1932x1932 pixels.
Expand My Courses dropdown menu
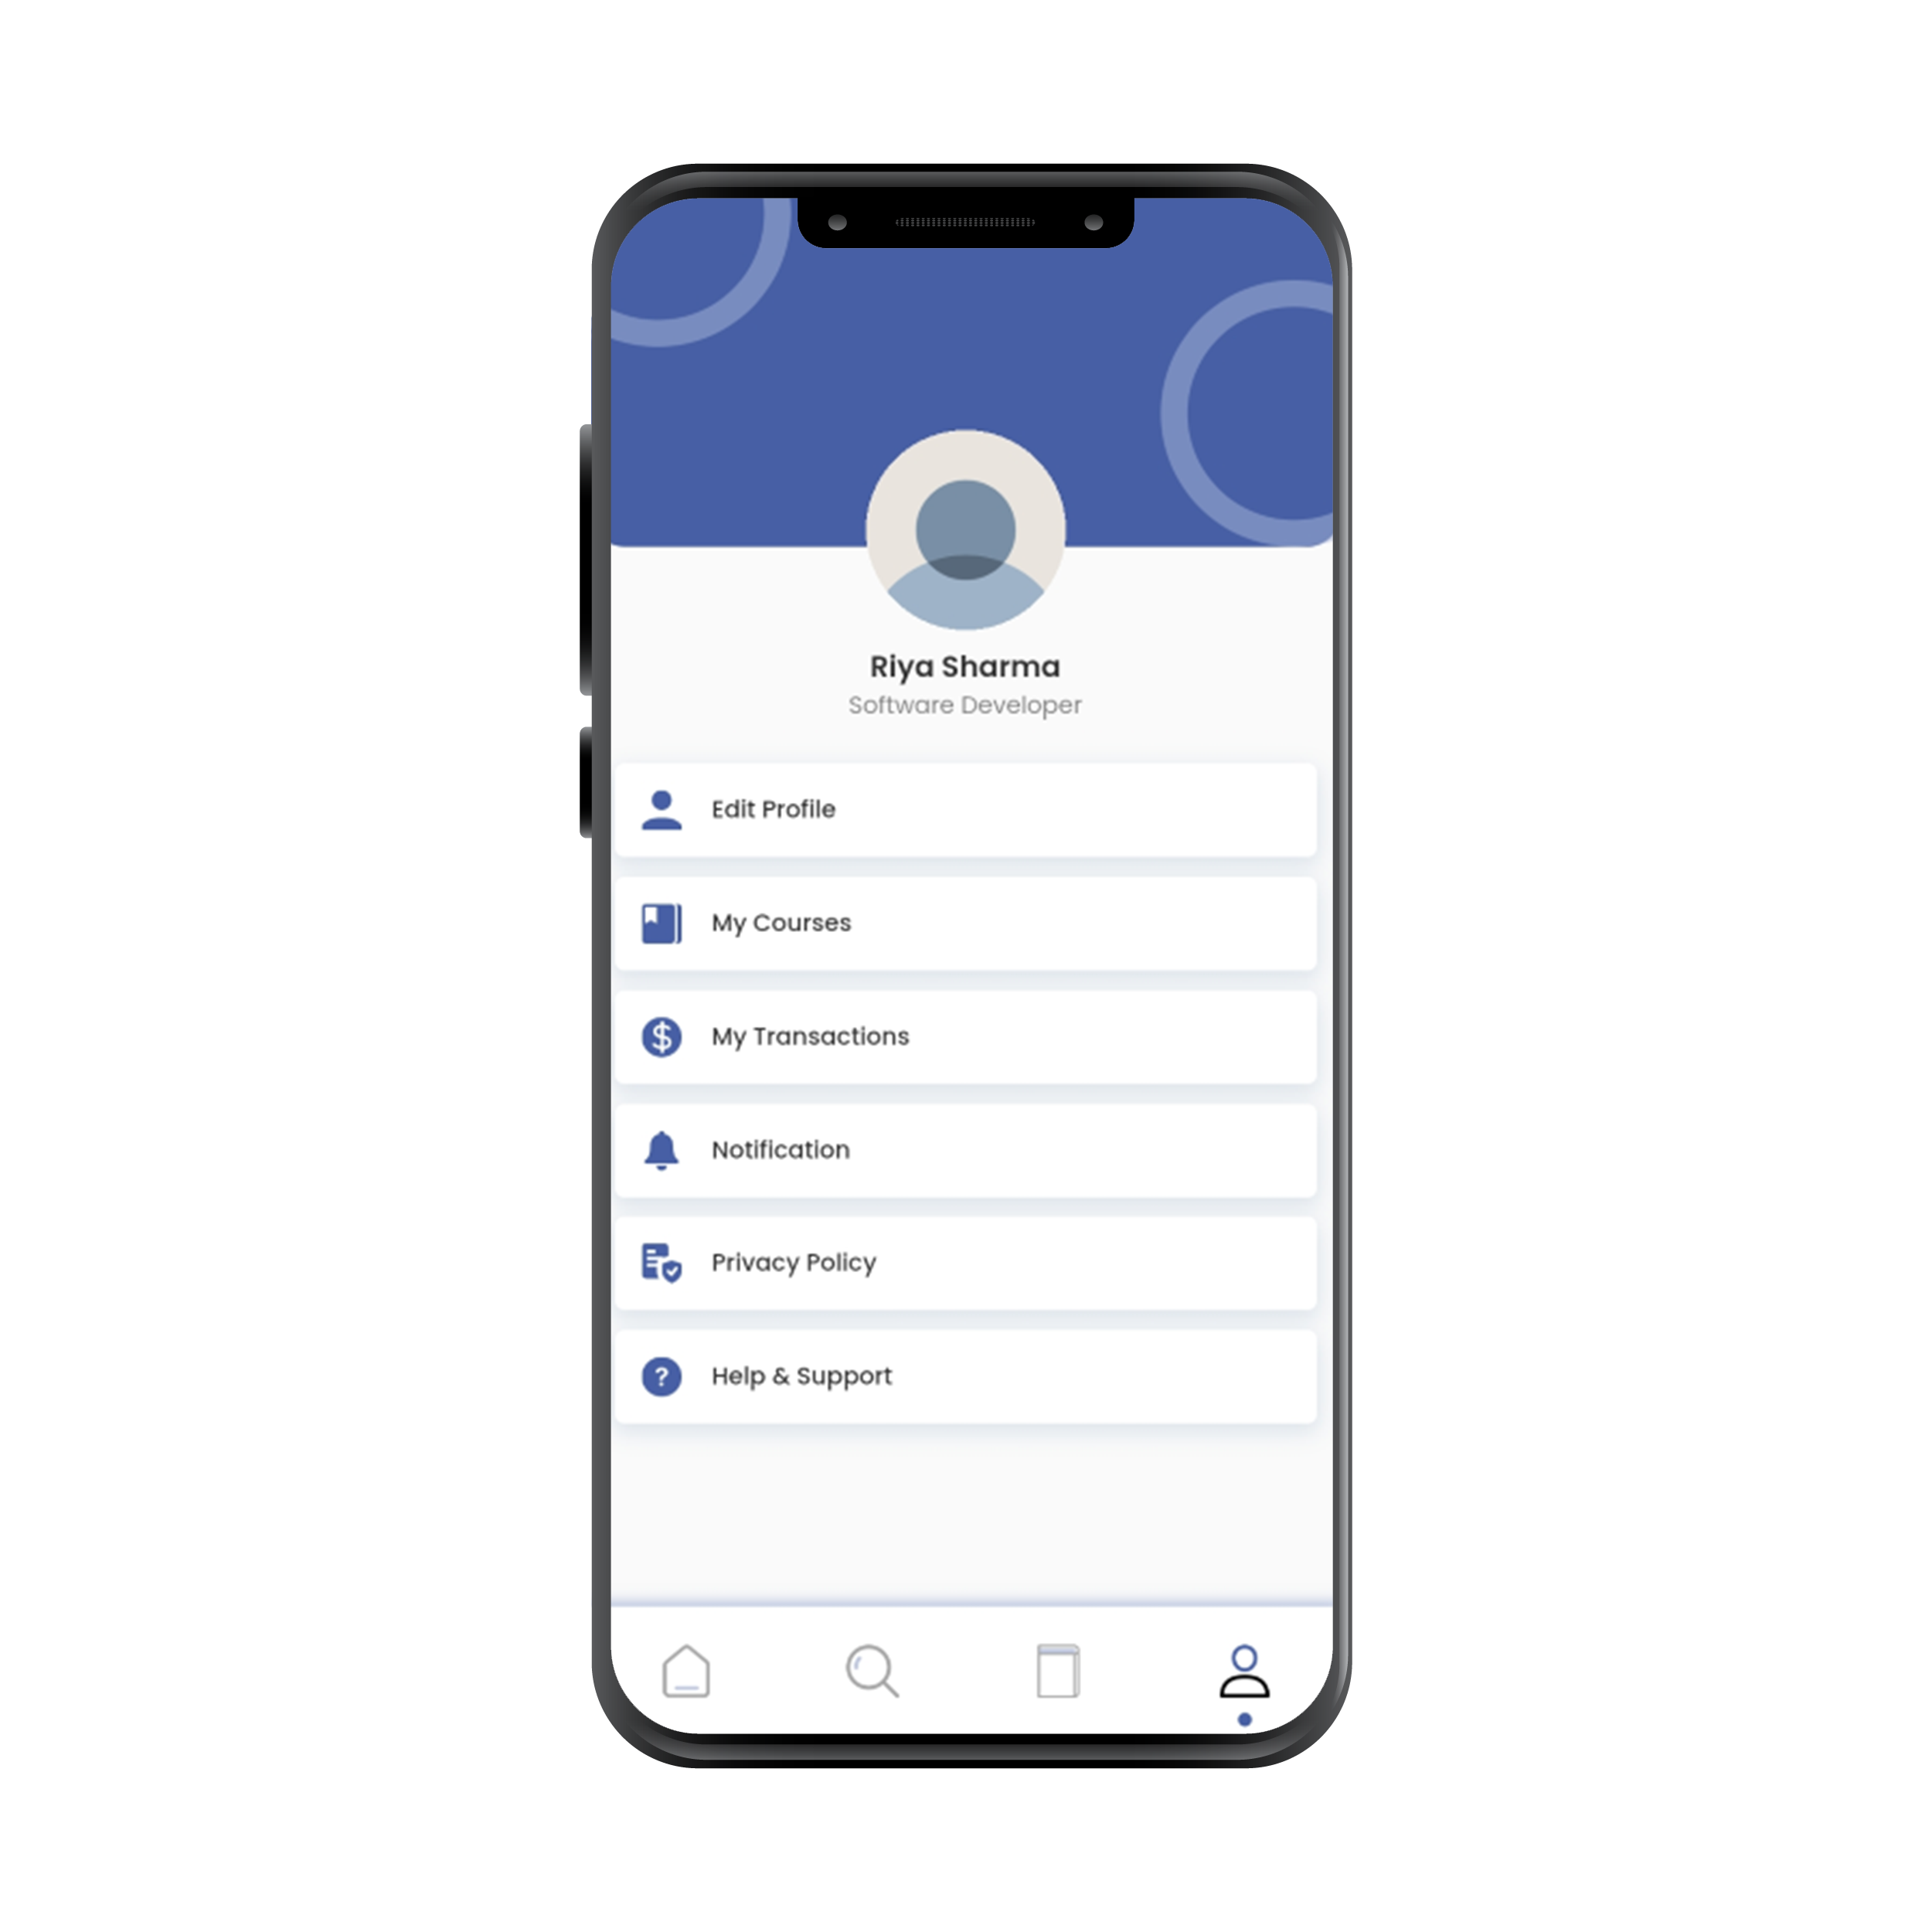pyautogui.click(x=964, y=923)
